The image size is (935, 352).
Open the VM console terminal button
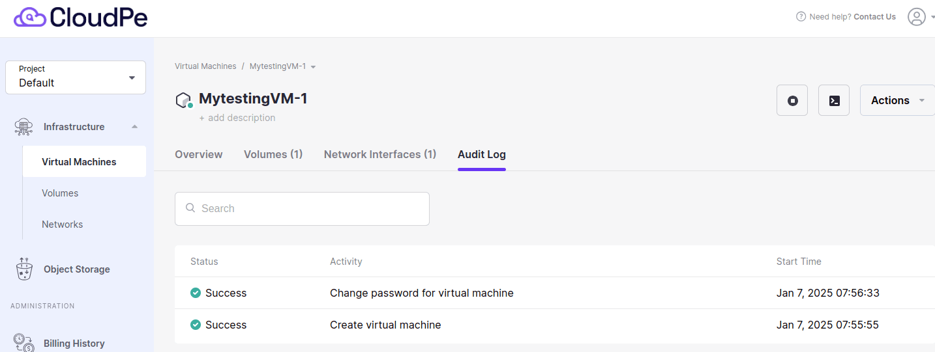click(834, 100)
